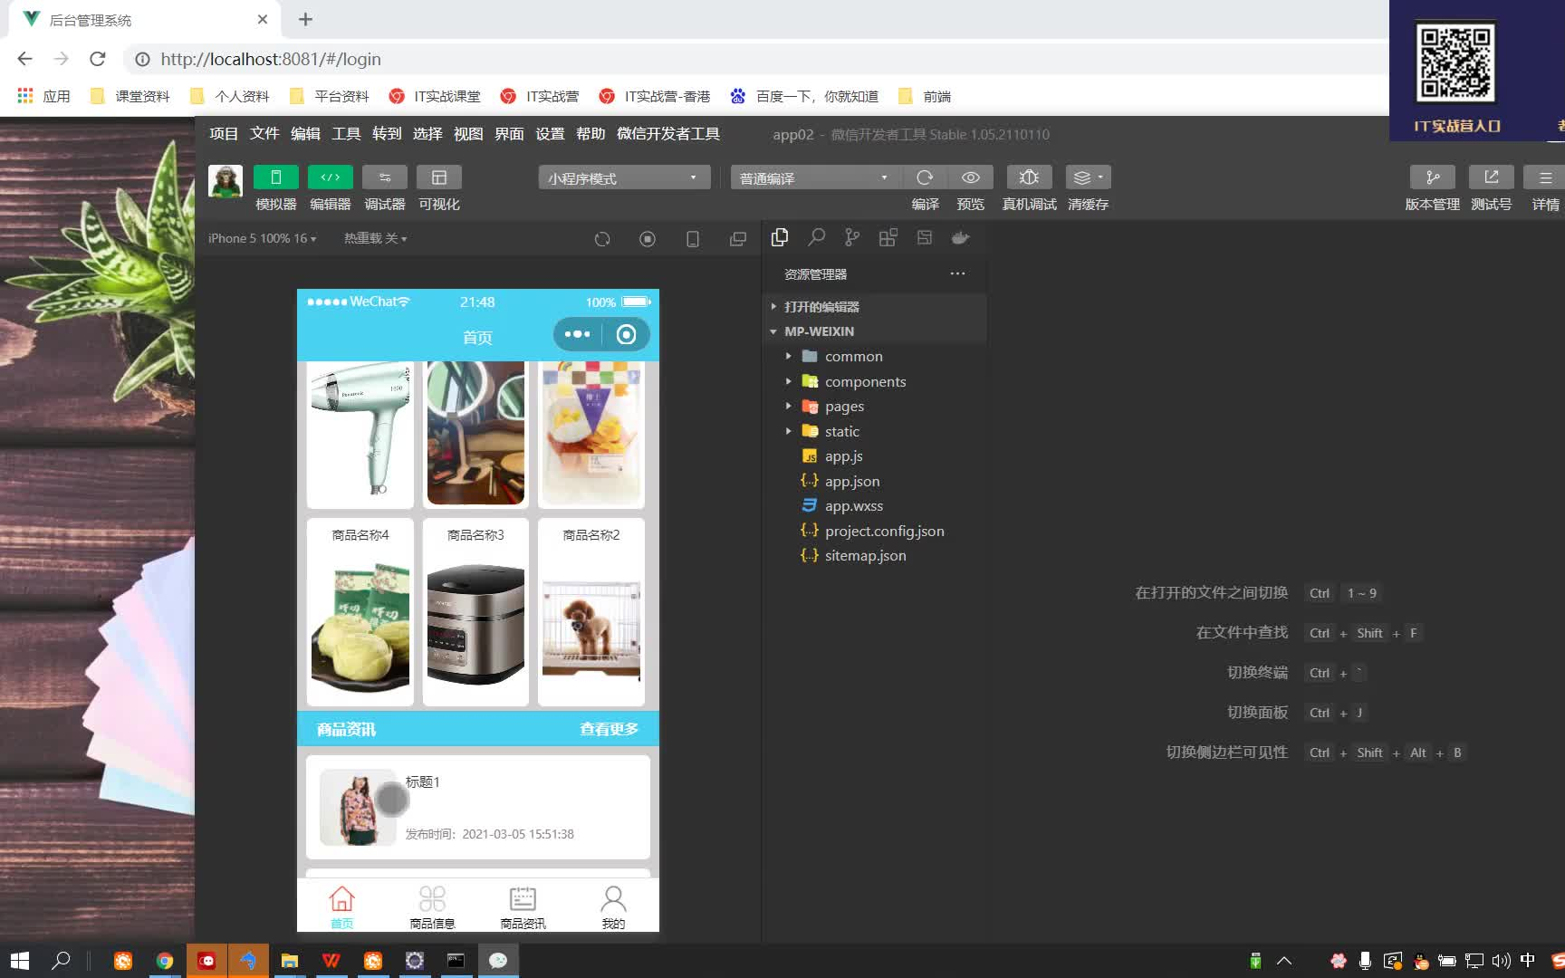The width and height of the screenshot is (1565, 978).
Task: Click the user avatar in toolbar
Action: (226, 181)
